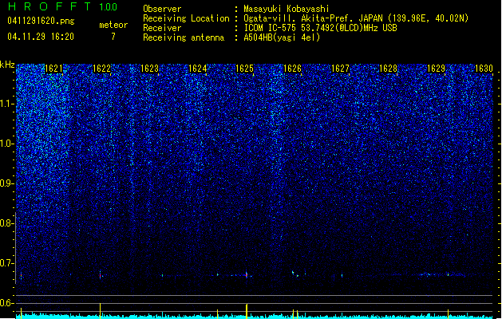Select the file name 0411291620.png
The height and width of the screenshot is (319, 502).
click(x=41, y=21)
